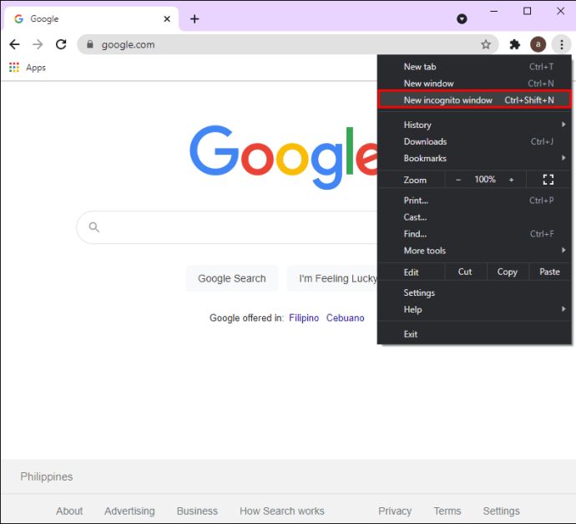Reload the page with the refresh icon
The width and height of the screenshot is (576, 524).
pos(61,44)
